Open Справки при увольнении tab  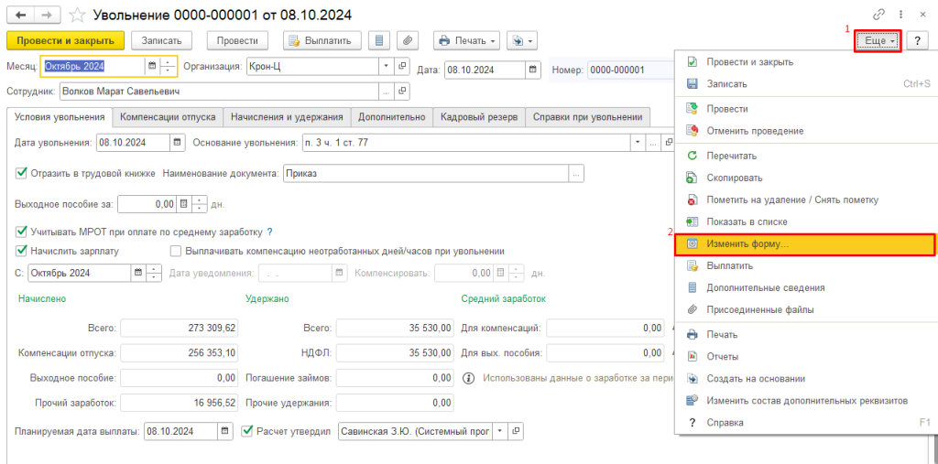[x=587, y=117]
